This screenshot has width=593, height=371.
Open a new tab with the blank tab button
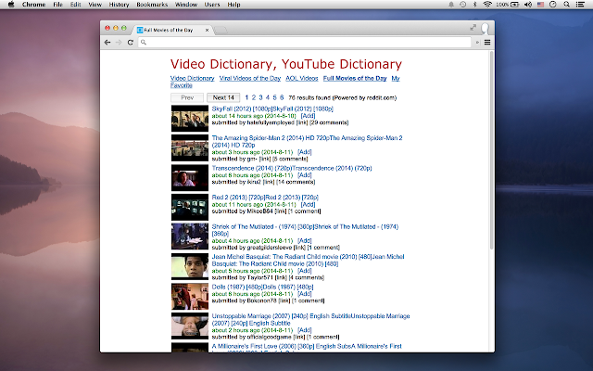pyautogui.click(x=221, y=30)
